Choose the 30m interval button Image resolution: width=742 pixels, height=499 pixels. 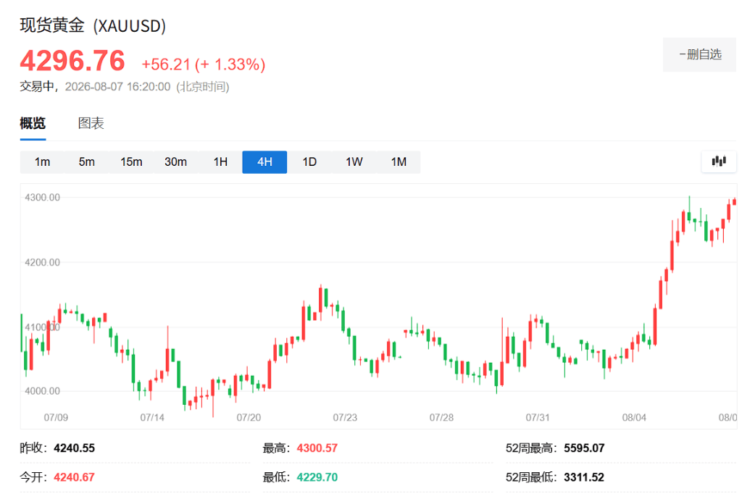tap(175, 162)
